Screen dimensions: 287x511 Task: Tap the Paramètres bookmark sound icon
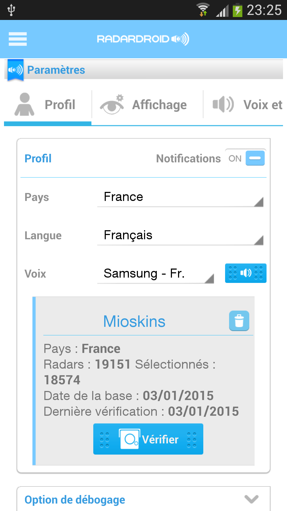[x=15, y=70]
